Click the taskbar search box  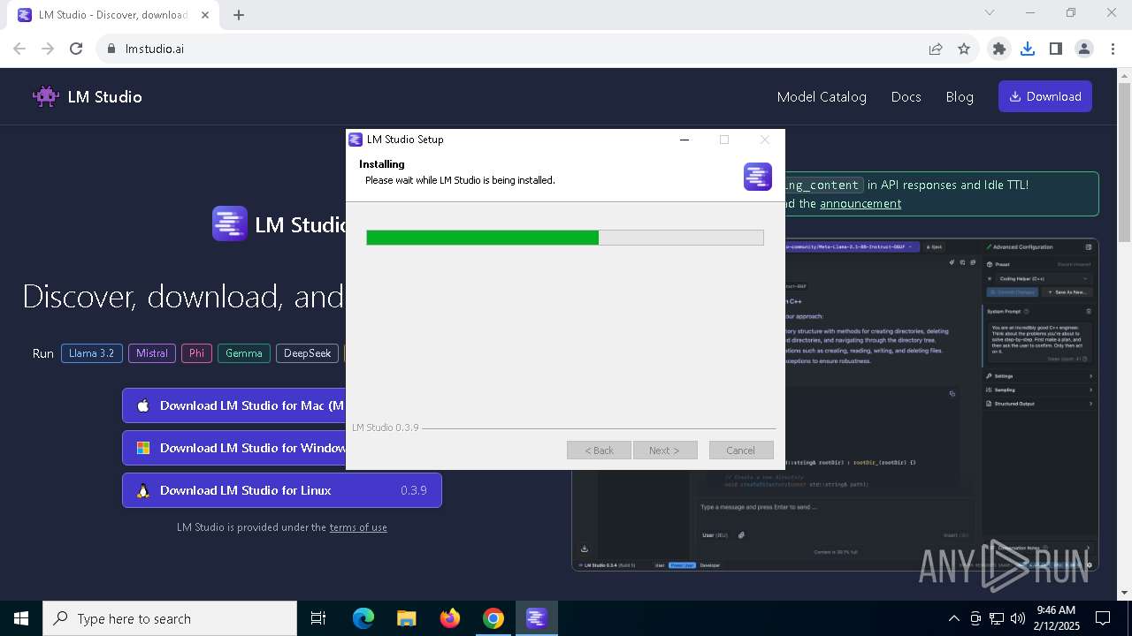170,618
